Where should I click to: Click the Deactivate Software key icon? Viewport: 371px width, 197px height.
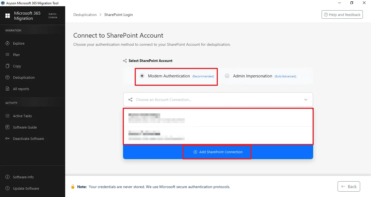point(8,139)
